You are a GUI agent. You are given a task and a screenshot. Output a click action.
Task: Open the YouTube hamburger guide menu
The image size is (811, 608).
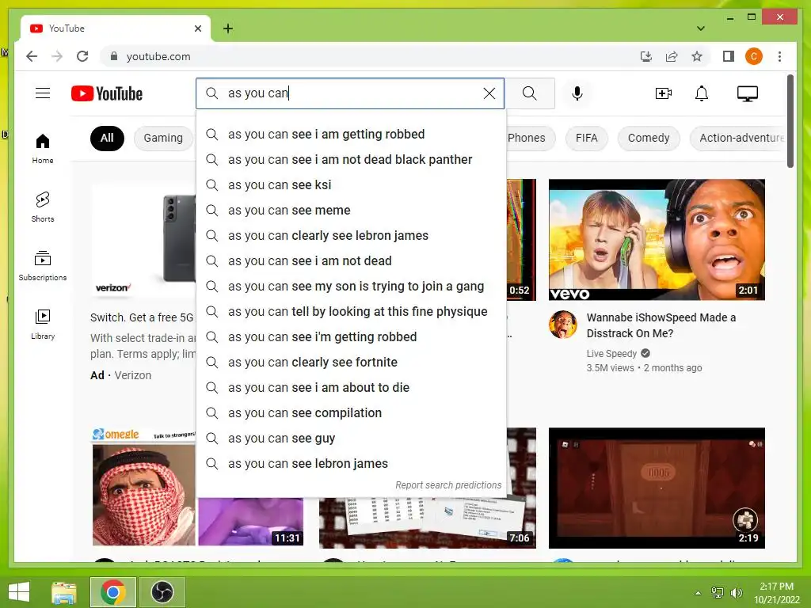pos(43,93)
